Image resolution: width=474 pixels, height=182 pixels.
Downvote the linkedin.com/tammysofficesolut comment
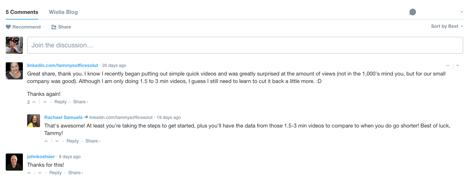pos(45,102)
